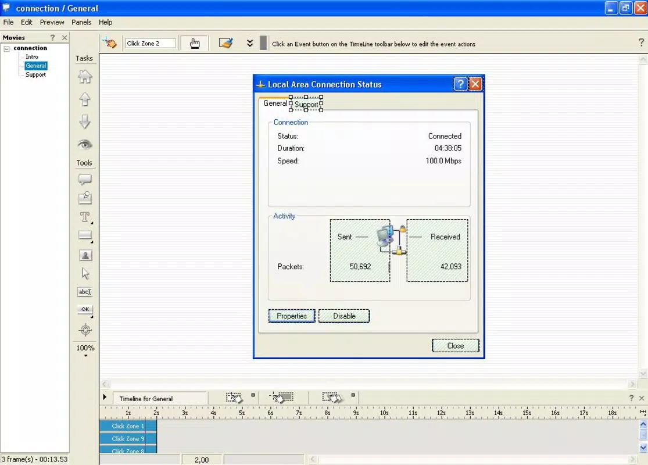The height and width of the screenshot is (465, 648).
Task: Click canvas horizontal scrollbar left arrow
Action: click(105, 384)
